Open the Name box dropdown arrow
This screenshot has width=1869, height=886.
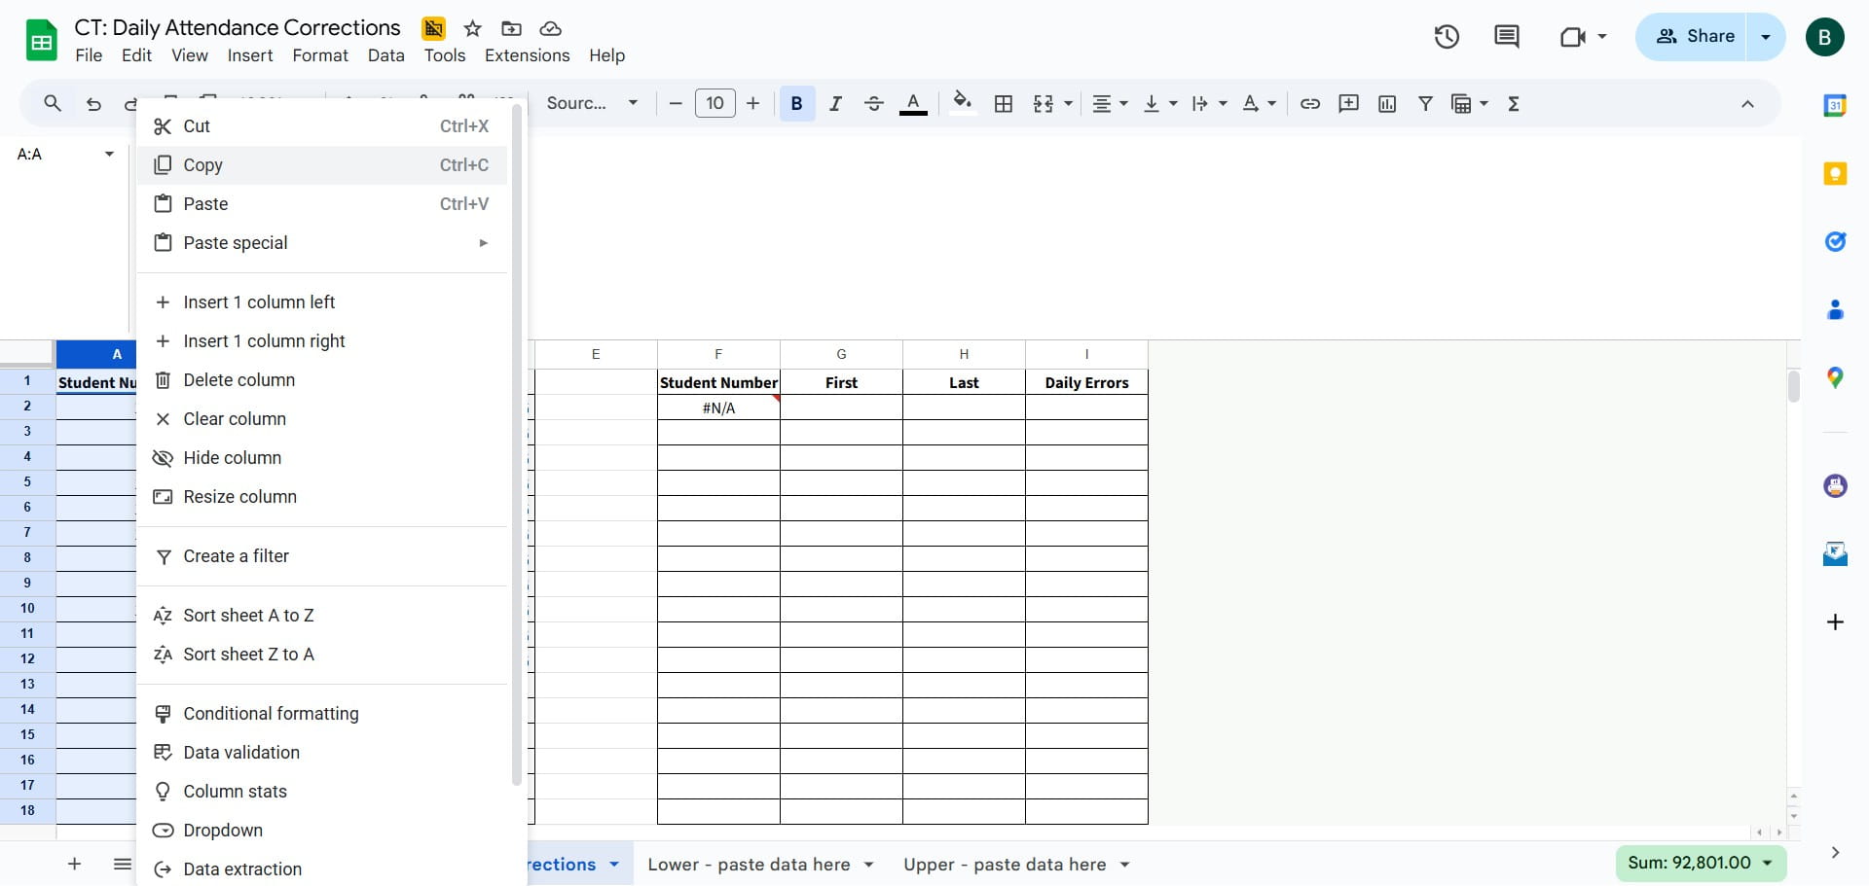coord(109,154)
